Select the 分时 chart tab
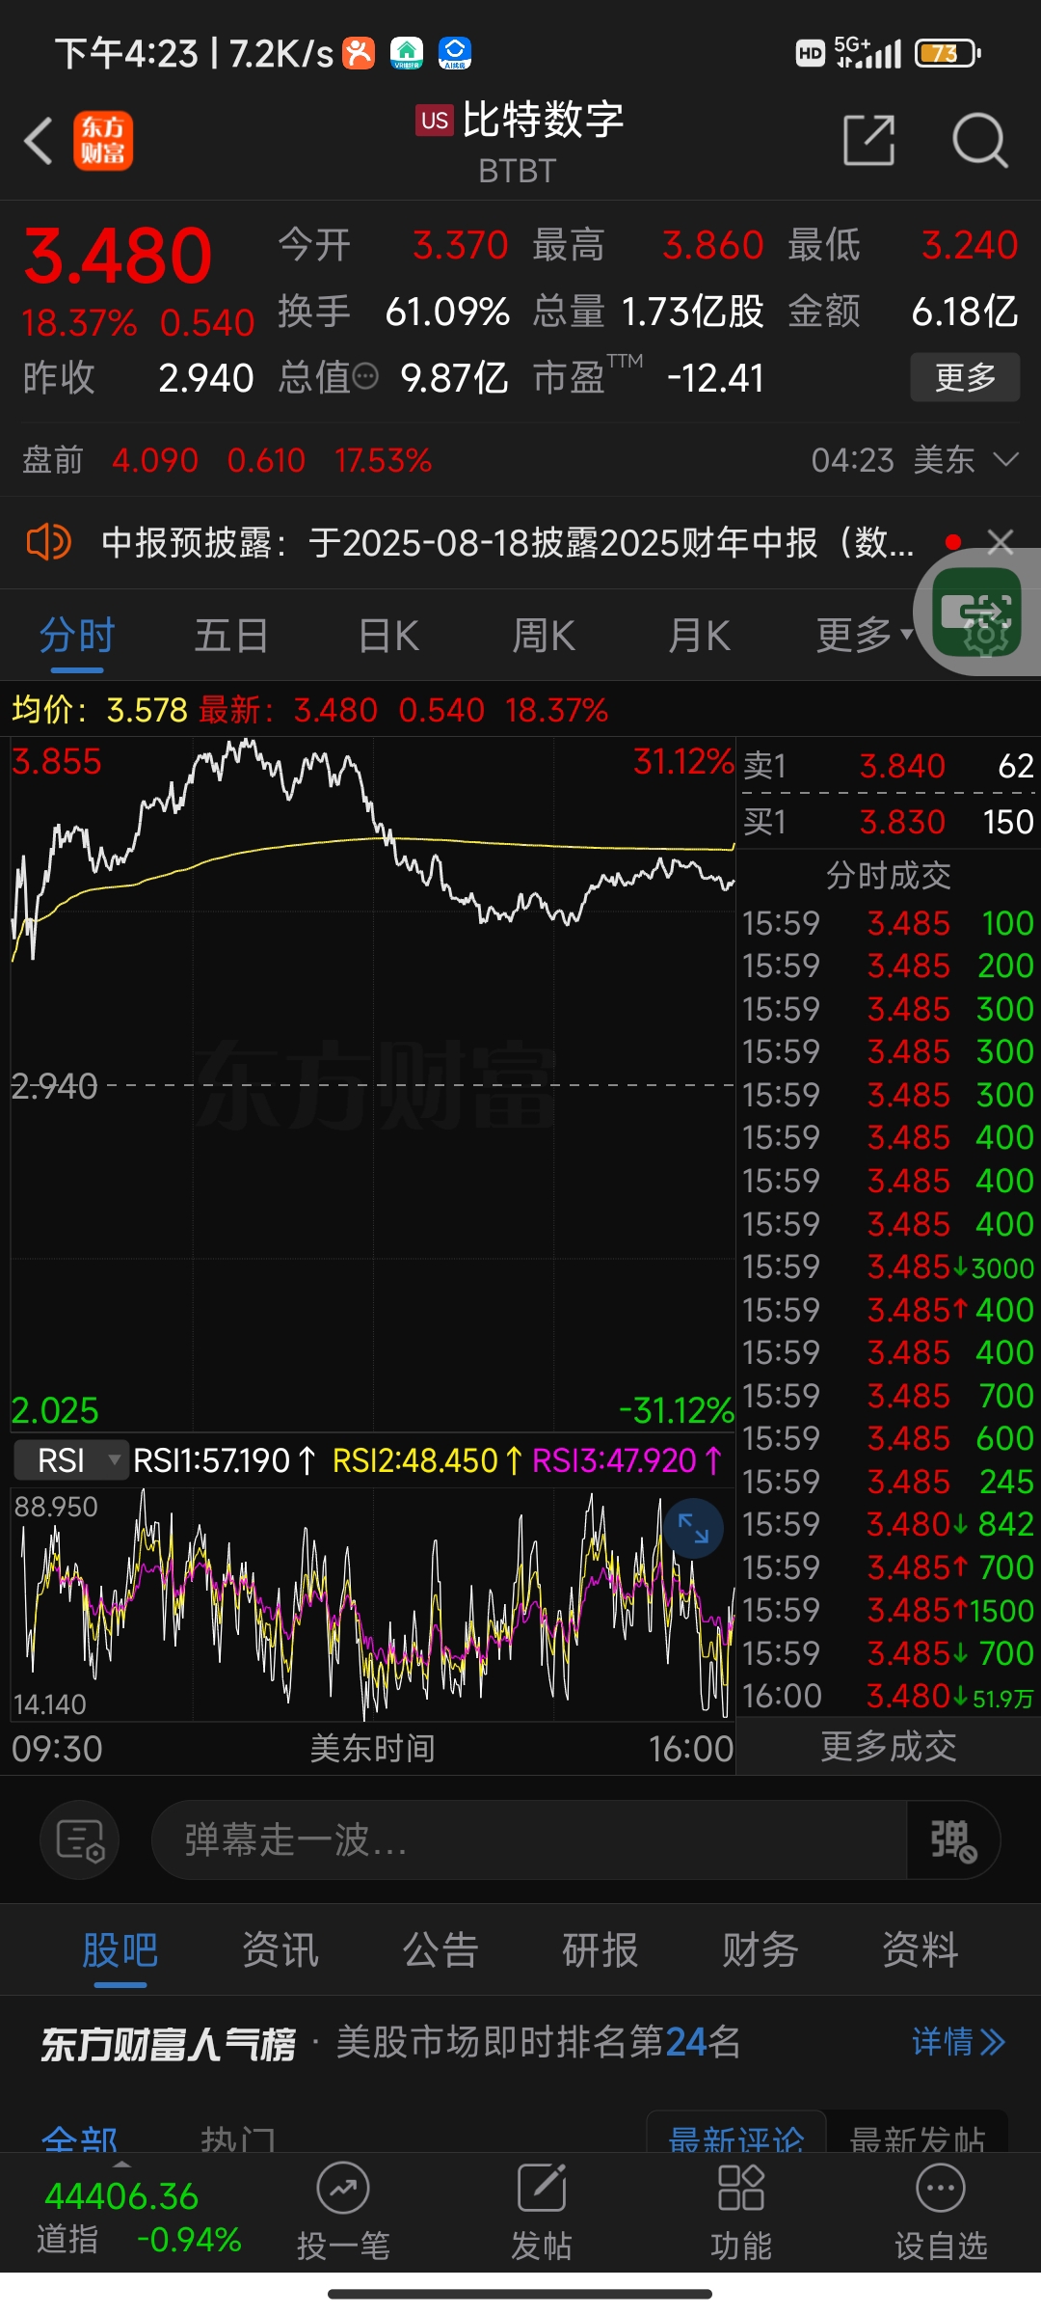Image resolution: width=1041 pixels, height=2315 pixels. [x=77, y=635]
